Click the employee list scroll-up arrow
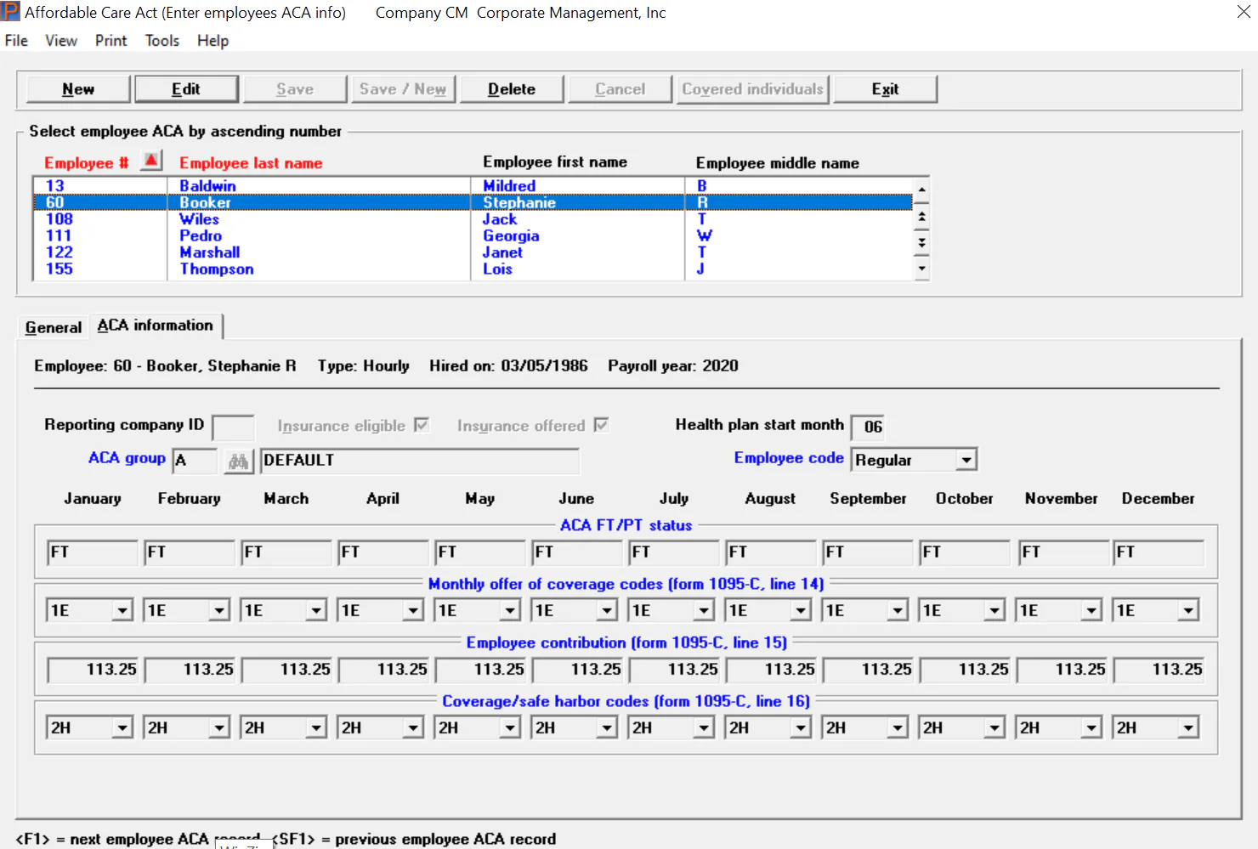The image size is (1258, 849). 921,189
